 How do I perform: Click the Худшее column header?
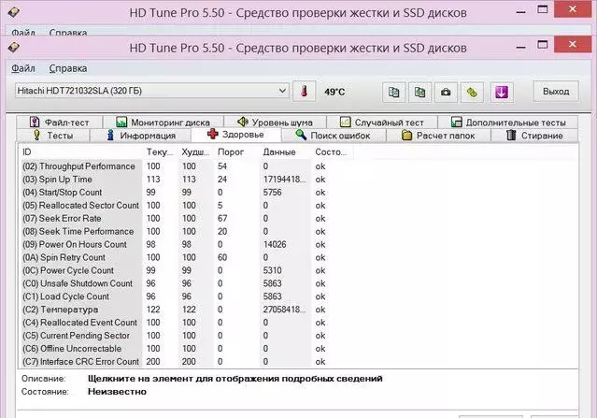195,152
